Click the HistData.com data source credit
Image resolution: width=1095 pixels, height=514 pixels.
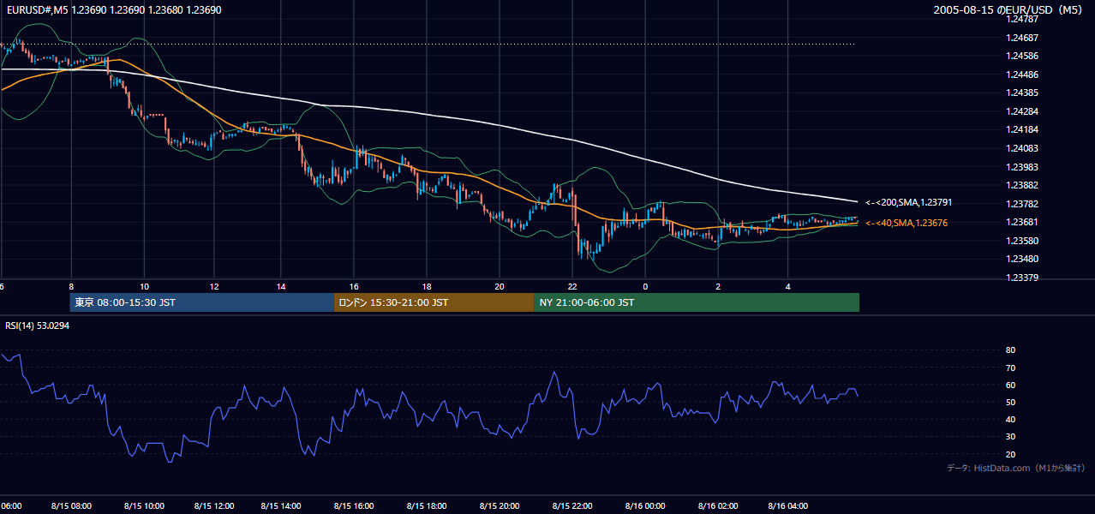1016,468
